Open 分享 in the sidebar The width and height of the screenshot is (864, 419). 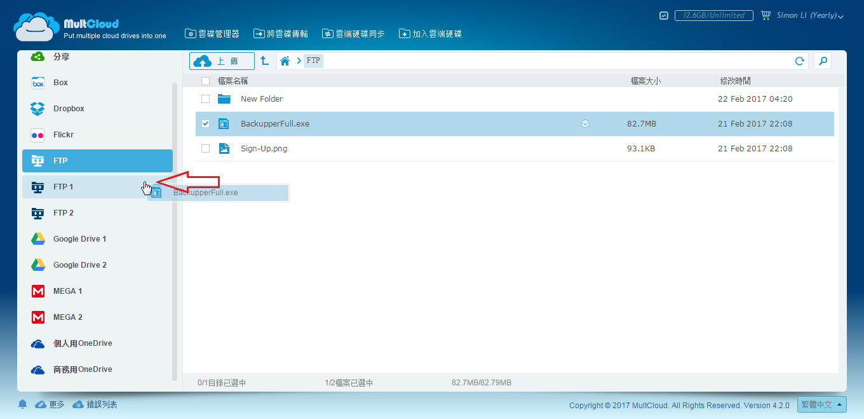[x=97, y=57]
